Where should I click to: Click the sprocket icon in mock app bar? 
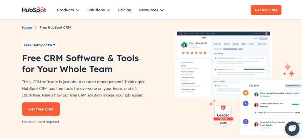click(180, 34)
